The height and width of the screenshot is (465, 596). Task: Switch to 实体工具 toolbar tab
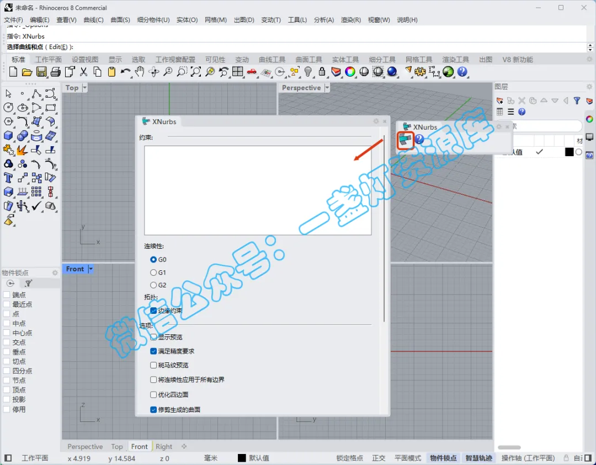(x=345, y=60)
